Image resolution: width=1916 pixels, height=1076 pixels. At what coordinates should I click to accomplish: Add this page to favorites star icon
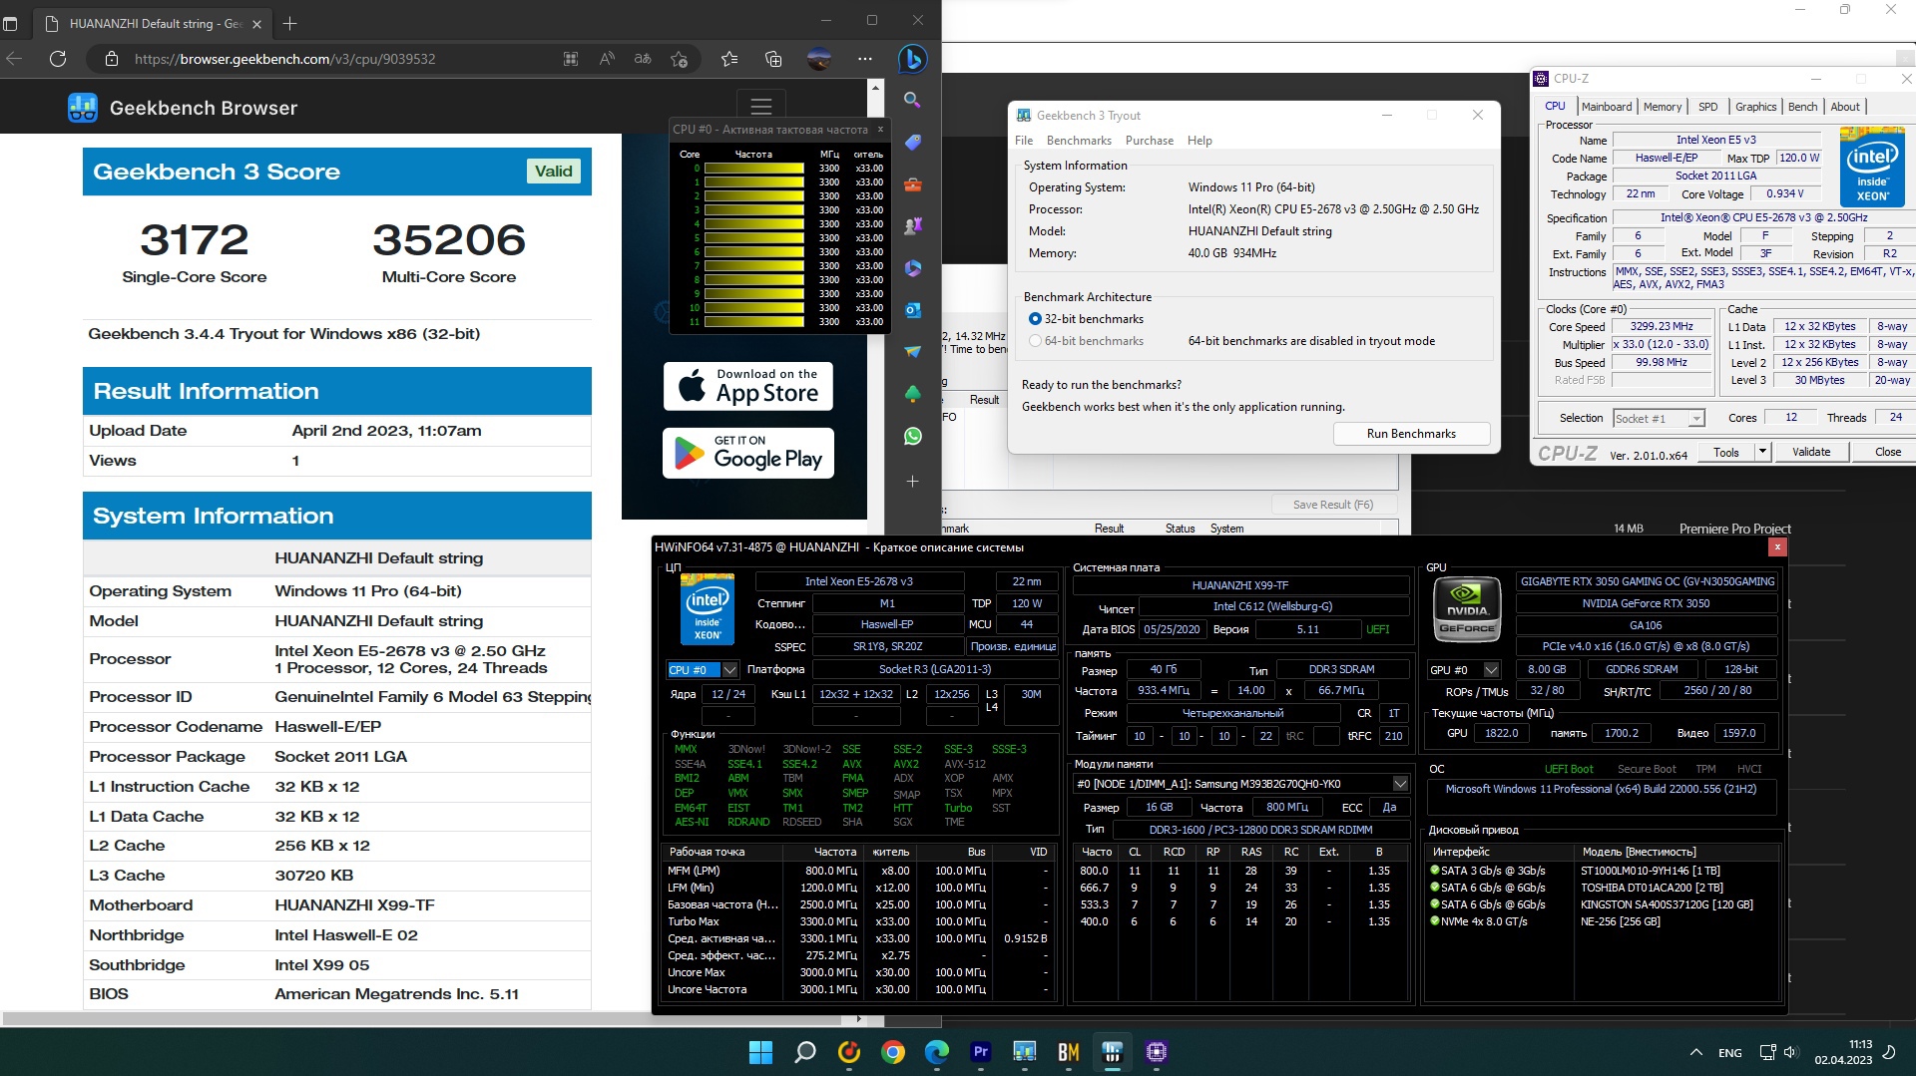pos(679,59)
